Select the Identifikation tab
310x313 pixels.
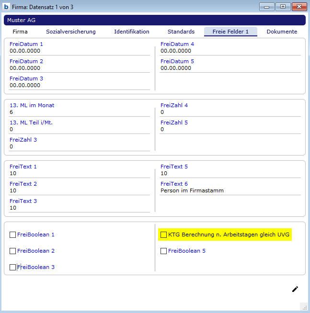pyautogui.click(x=132, y=32)
